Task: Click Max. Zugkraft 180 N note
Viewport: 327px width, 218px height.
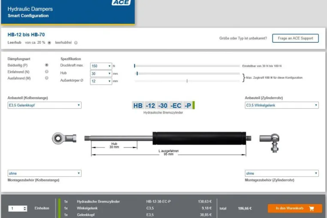Action: (274, 78)
